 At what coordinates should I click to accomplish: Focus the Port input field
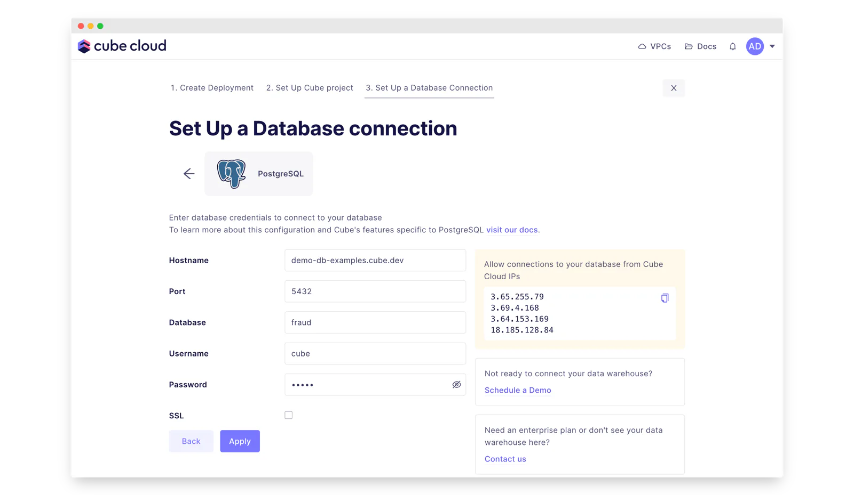(x=375, y=291)
